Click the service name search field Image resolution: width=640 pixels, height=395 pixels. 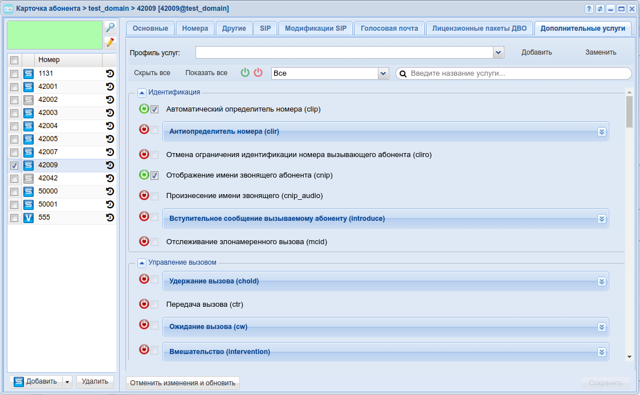pyautogui.click(x=519, y=73)
